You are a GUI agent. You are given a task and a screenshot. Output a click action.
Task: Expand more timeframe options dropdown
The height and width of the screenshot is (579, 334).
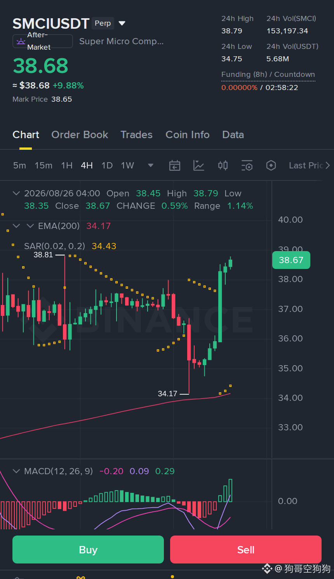pos(151,166)
